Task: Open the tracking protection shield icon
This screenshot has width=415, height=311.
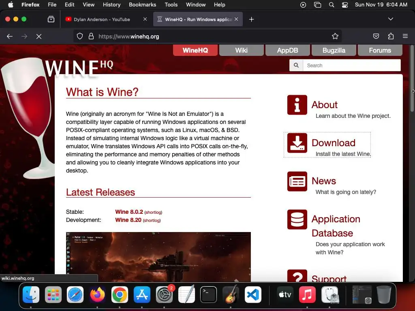Action: [80, 36]
